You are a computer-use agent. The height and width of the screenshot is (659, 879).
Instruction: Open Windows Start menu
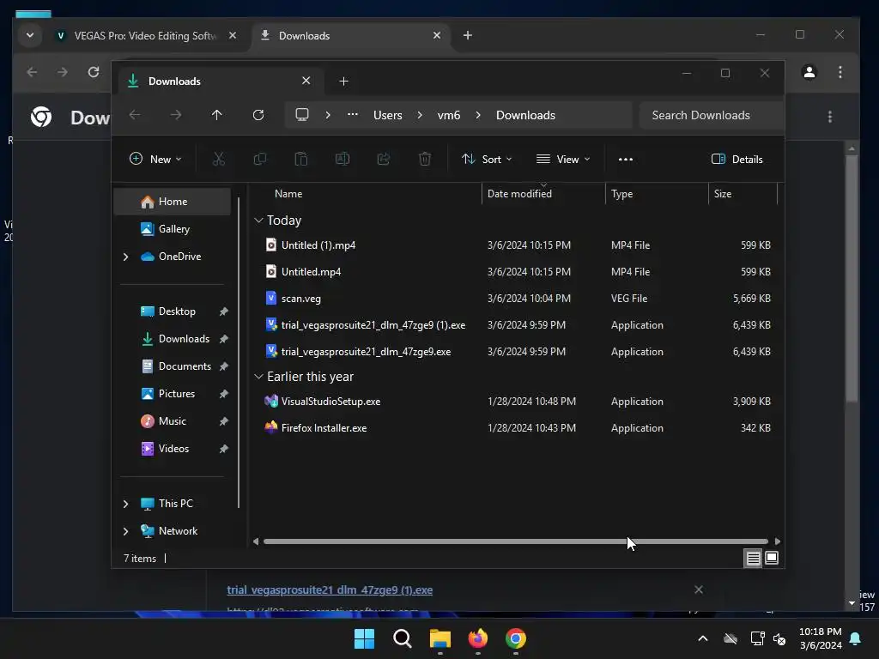coord(364,638)
